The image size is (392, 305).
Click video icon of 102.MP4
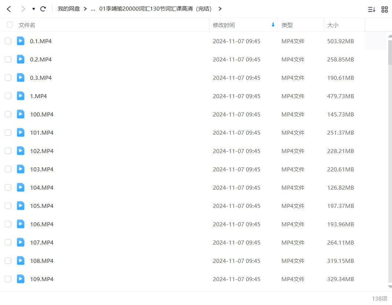(21, 151)
